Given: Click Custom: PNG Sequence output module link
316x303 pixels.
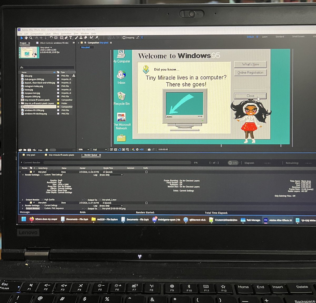Looking at the screenshot, I should tap(54, 208).
